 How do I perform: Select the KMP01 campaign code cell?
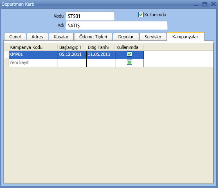click(x=33, y=54)
